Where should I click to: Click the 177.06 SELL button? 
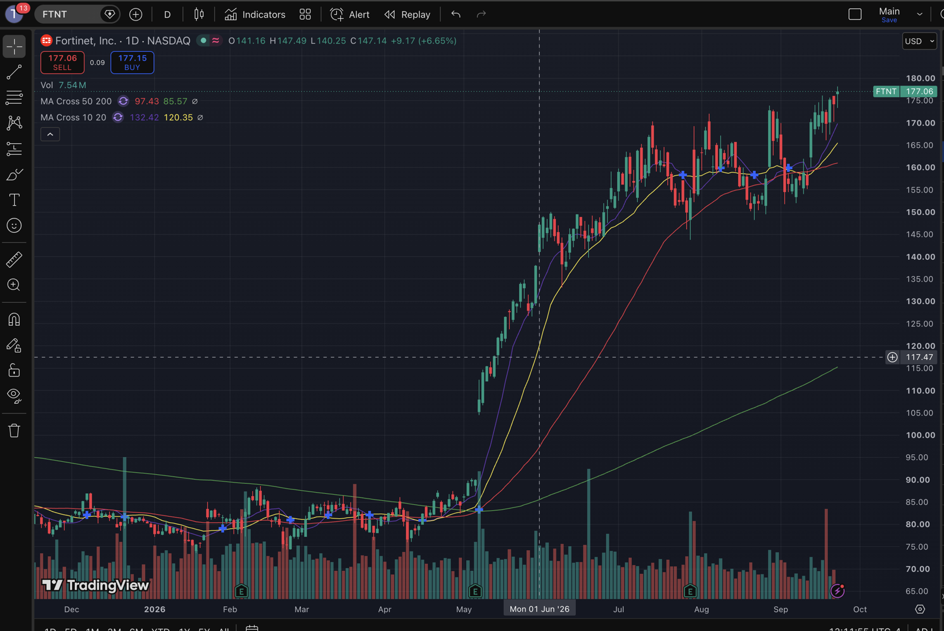tap(63, 62)
